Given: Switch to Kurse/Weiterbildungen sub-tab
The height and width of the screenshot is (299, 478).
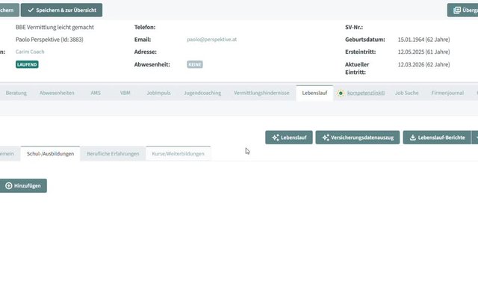Looking at the screenshot, I should coord(178,153).
